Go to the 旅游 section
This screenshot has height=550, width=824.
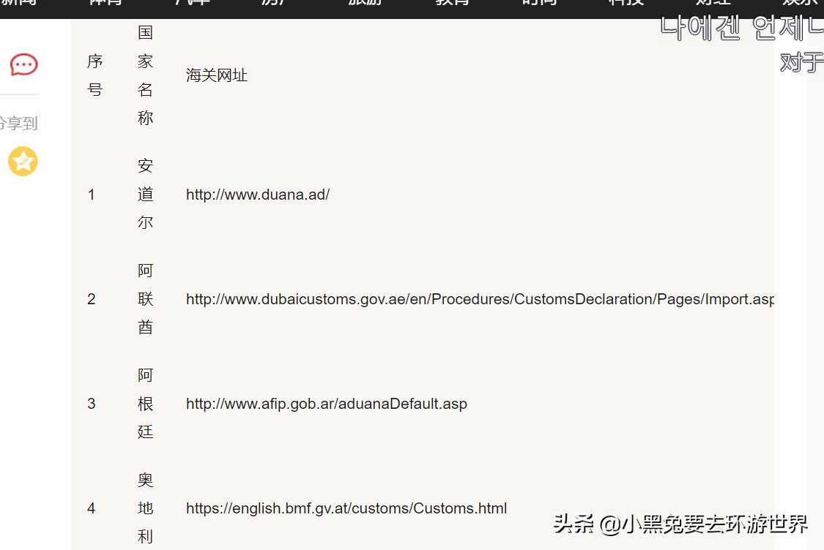click(364, 4)
